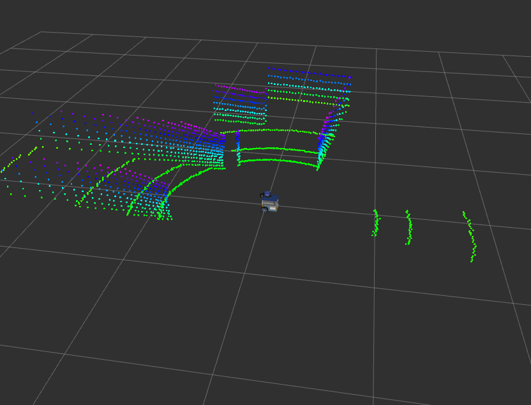This screenshot has height=405, width=531.
Task: Select the robot model in the 3D view
Action: tap(269, 202)
